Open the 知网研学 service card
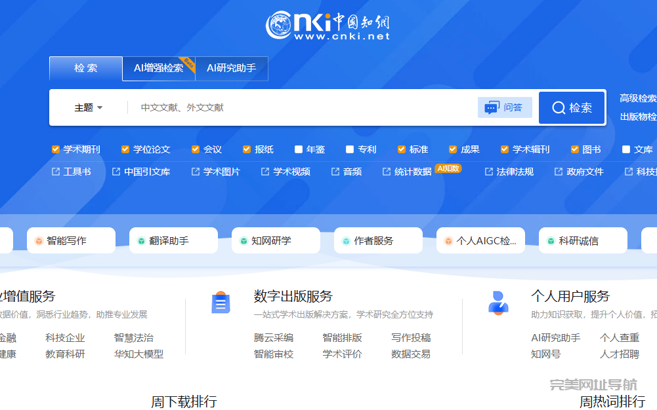Image resolution: width=657 pixels, height=410 pixels. click(276, 240)
